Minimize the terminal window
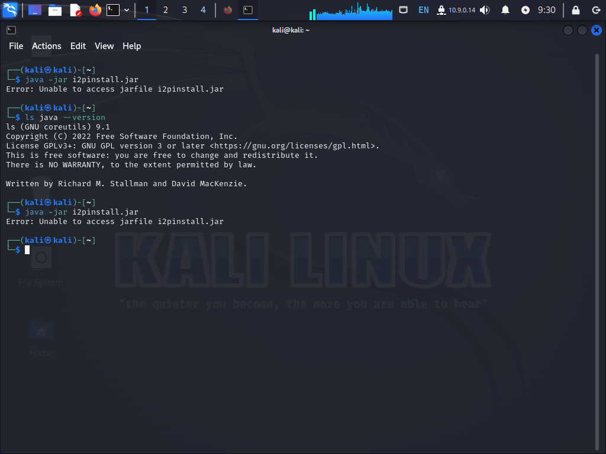The width and height of the screenshot is (606, 454). pos(568,30)
